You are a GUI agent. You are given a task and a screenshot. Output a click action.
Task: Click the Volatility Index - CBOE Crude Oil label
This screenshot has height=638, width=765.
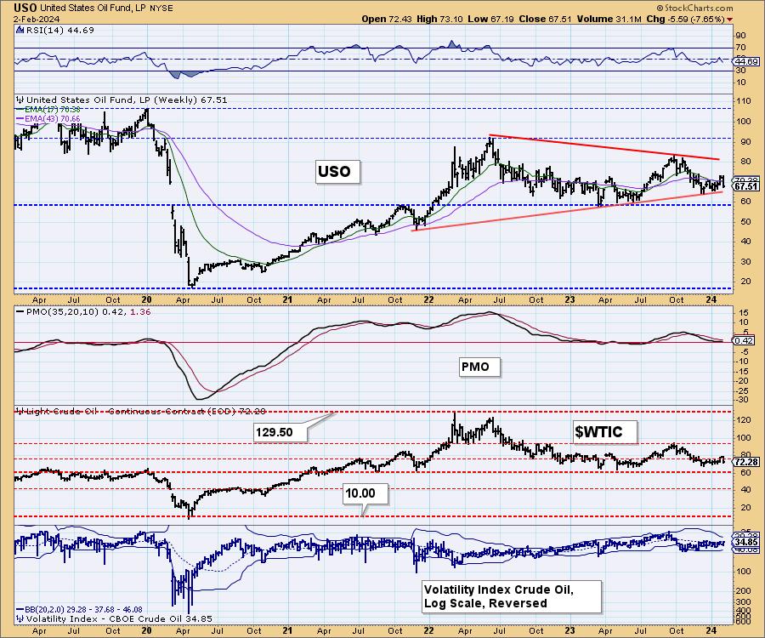click(118, 619)
